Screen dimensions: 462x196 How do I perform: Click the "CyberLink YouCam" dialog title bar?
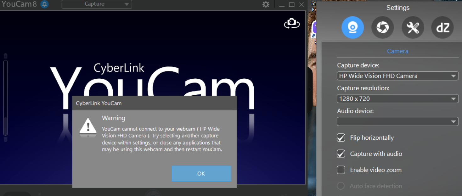[x=155, y=103]
